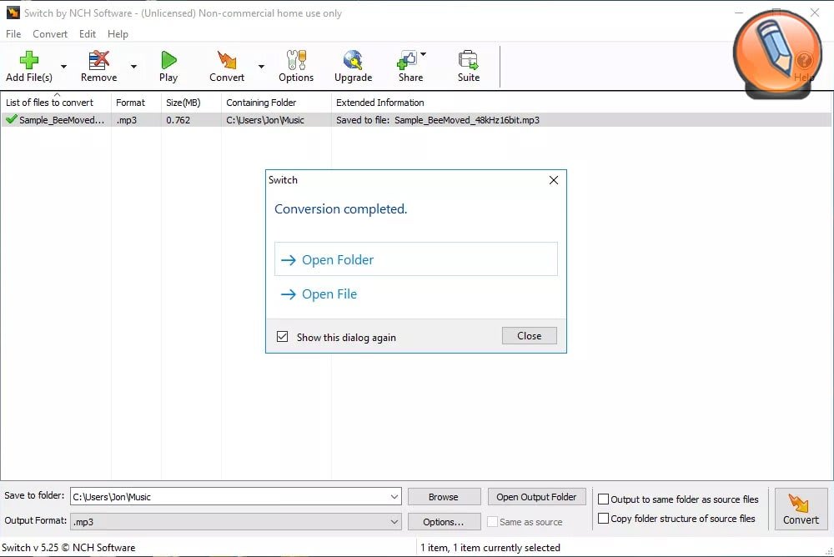Click the bottom Options... button
This screenshot has height=557, width=834.
click(444, 522)
